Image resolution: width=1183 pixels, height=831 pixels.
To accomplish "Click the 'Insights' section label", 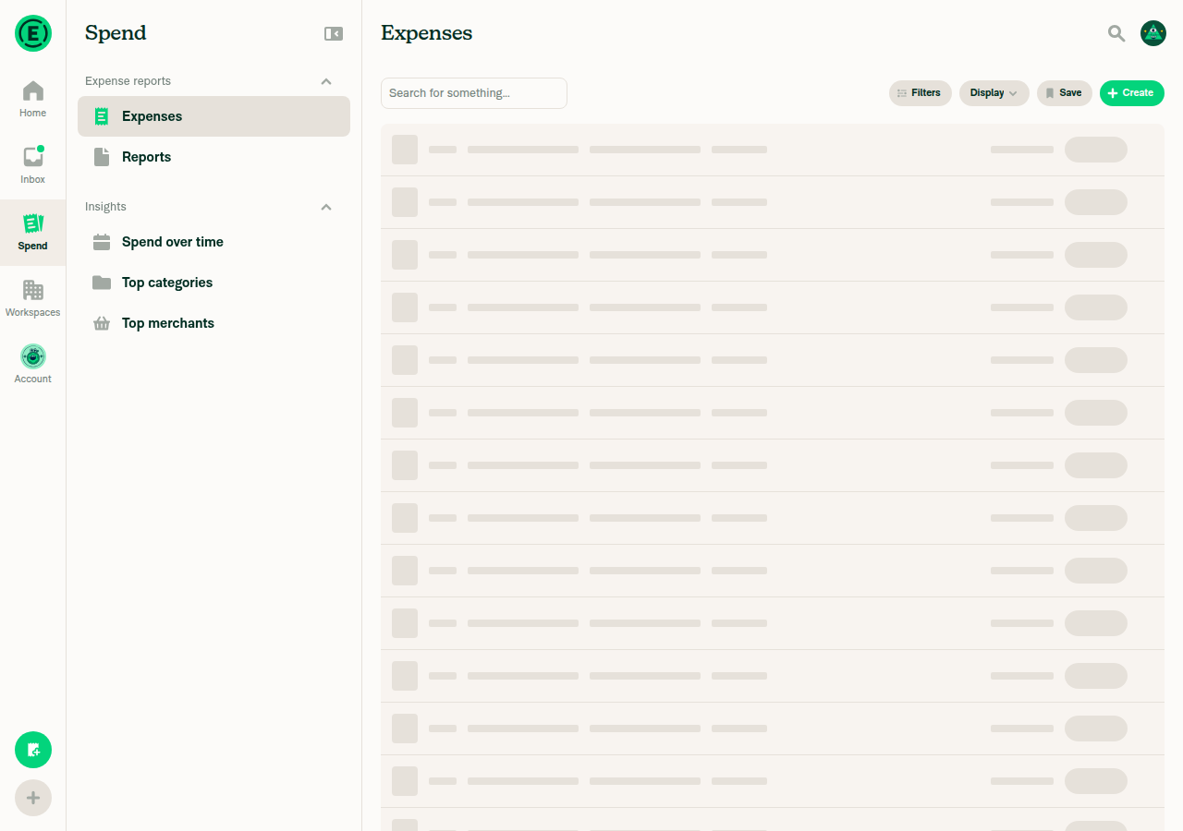I will coord(105,207).
